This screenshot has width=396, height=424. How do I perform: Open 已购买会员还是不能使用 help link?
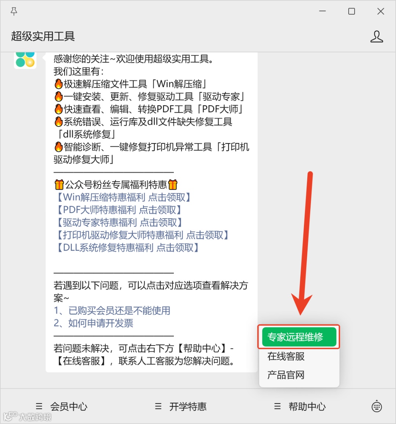pyautogui.click(x=112, y=310)
